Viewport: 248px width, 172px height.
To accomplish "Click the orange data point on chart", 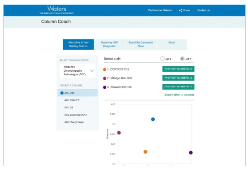I will (145, 152).
